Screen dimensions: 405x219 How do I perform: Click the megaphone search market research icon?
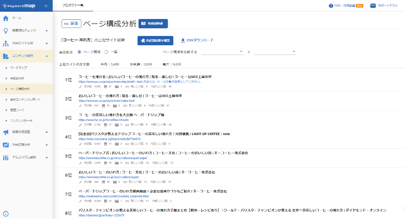click(6, 132)
